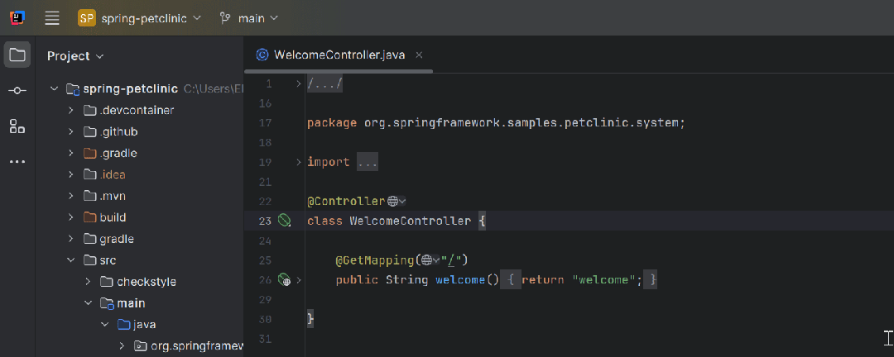Expand the folded welcome method arrow
Viewport: 894px width, 357px height.
(298, 280)
